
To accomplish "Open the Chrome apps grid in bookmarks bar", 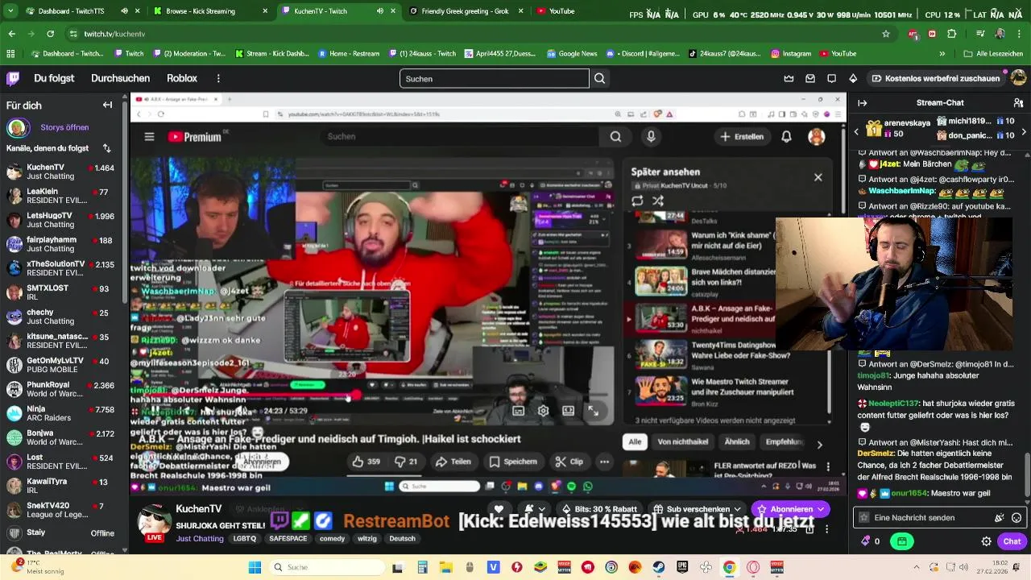I will [10, 53].
